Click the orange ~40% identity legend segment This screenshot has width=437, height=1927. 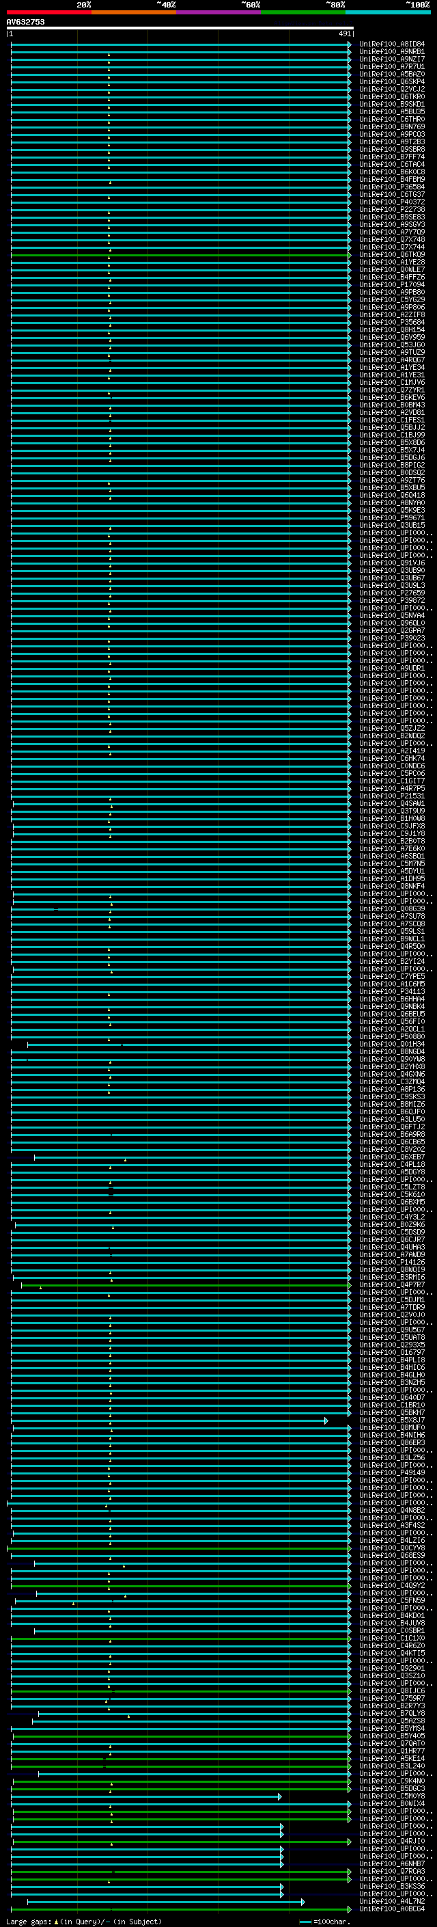click(x=134, y=12)
